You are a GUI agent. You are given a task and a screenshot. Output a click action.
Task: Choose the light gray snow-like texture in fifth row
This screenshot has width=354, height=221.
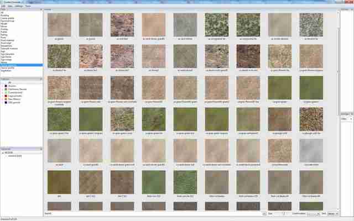click(x=311, y=151)
